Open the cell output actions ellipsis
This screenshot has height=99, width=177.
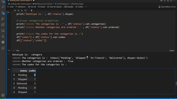(9, 54)
